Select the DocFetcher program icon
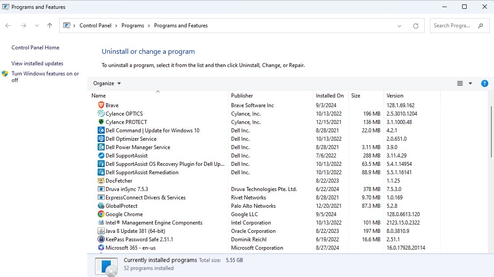Screen dimensions: 494x277 (x=102, y=180)
